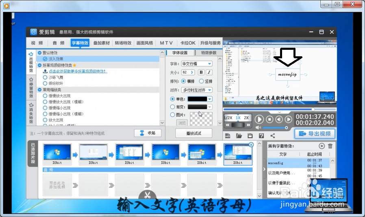Switch to the 叠加素材 tab
This screenshot has height=217, width=365.
[102, 43]
